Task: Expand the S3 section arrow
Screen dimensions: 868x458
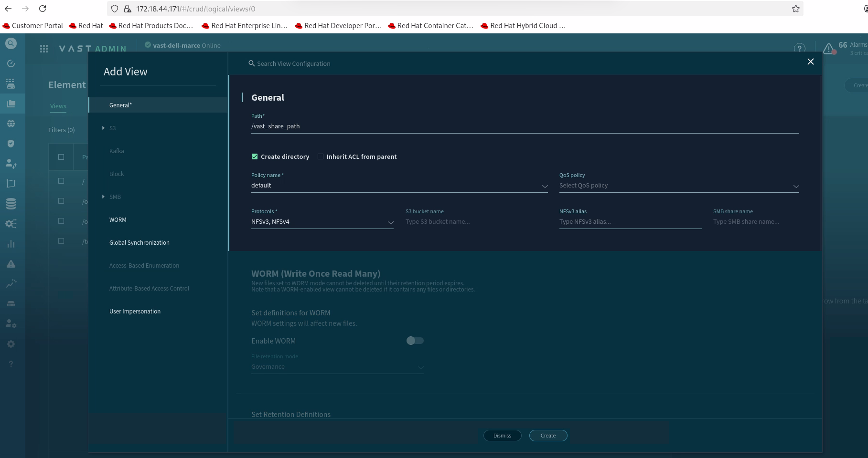Action: (103, 128)
